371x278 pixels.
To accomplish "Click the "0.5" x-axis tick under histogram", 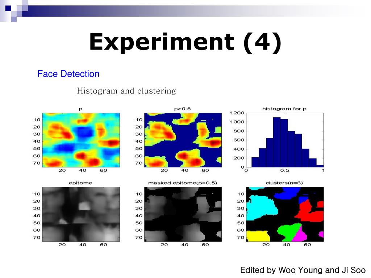I will click(x=285, y=170).
